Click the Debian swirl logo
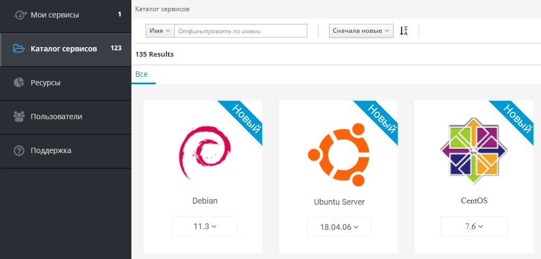The height and width of the screenshot is (259, 541). [204, 153]
